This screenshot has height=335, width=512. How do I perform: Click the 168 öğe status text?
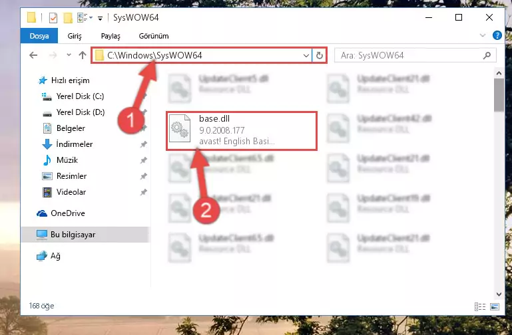41,306
